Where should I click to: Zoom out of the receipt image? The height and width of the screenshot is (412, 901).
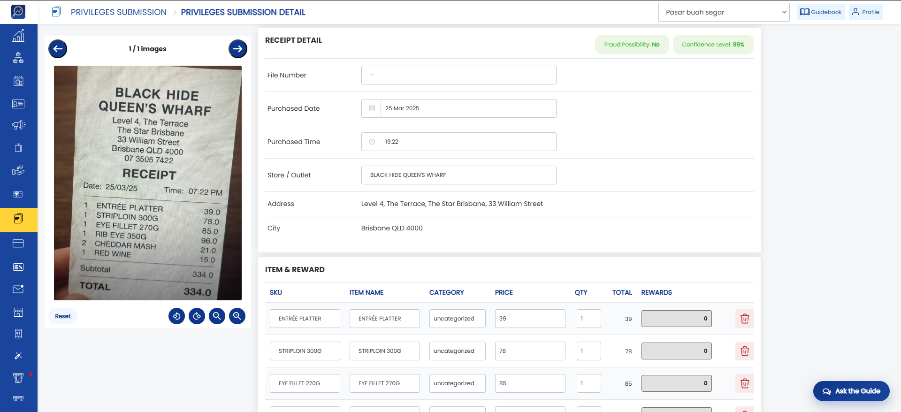217,316
